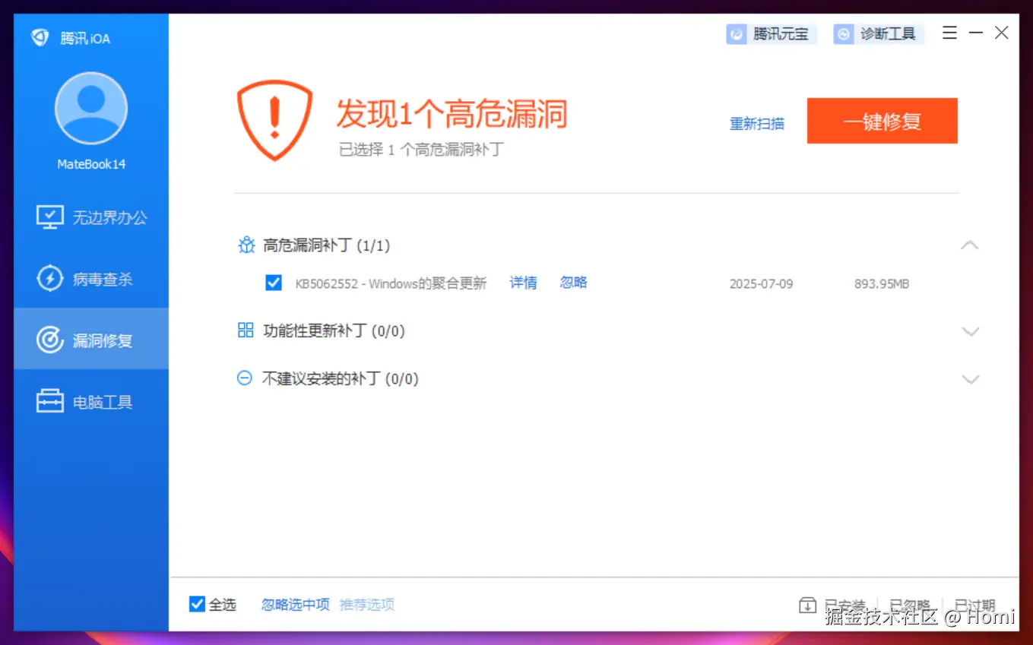
Task: Click the 腾讯元宝 icon in the title bar
Action: pos(736,34)
